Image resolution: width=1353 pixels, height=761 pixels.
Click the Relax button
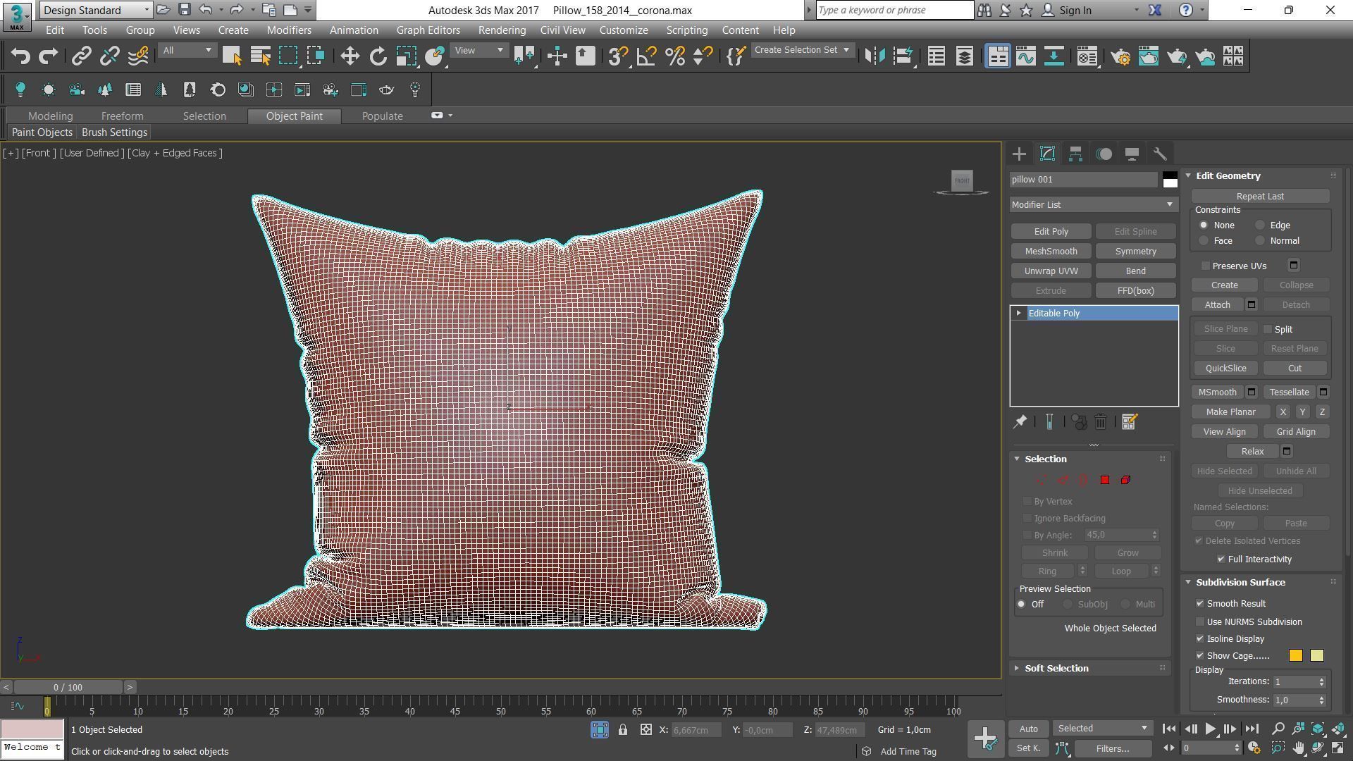coord(1252,452)
